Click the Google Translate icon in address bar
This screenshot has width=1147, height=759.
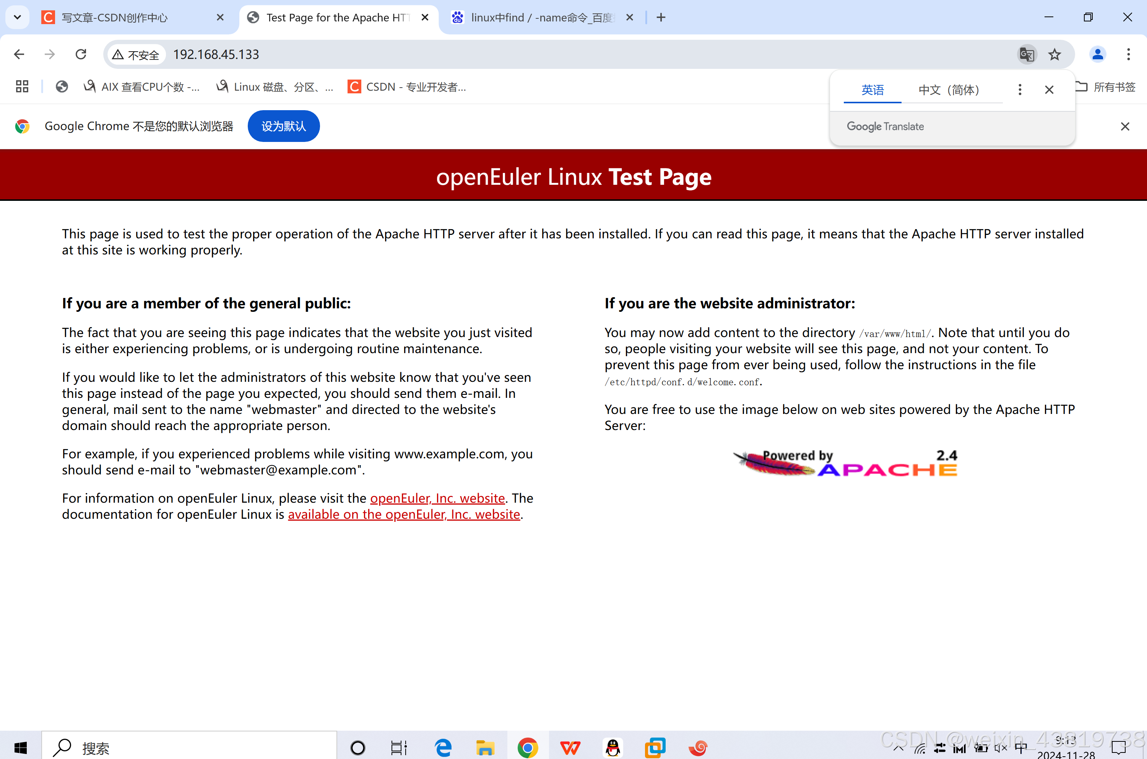click(x=1027, y=54)
